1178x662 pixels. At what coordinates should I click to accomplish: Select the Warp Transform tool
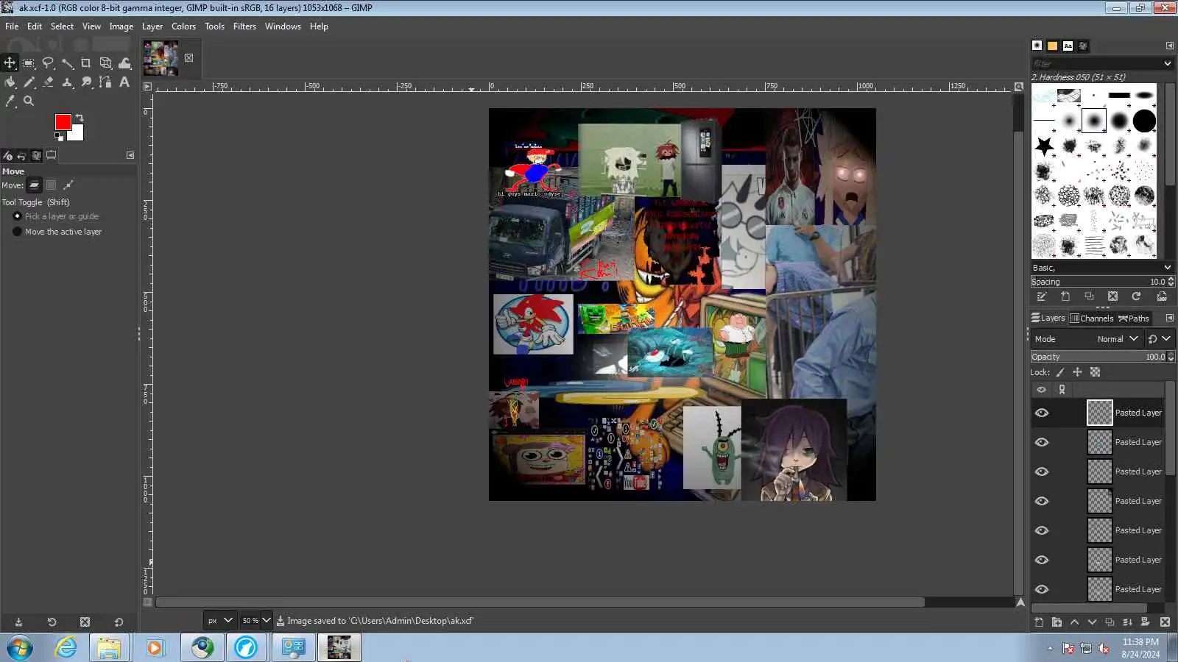(124, 63)
